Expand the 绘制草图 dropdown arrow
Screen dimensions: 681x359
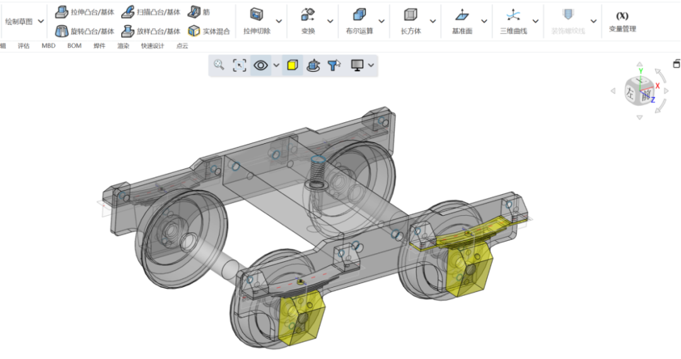pos(41,21)
